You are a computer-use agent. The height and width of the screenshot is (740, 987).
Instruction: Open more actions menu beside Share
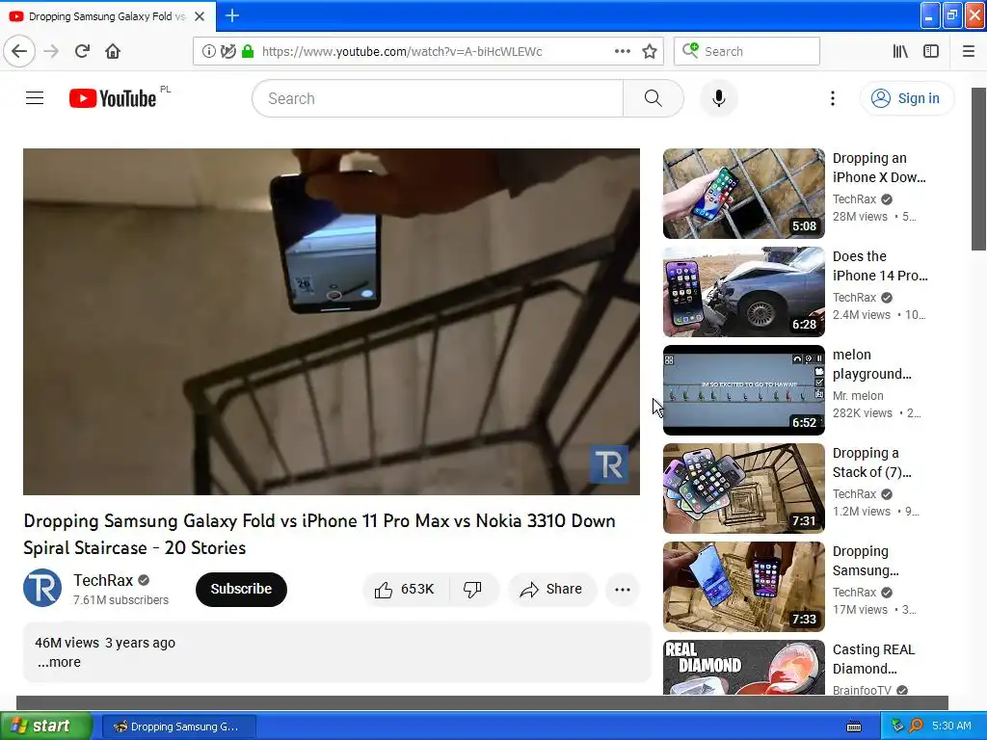[x=623, y=589]
